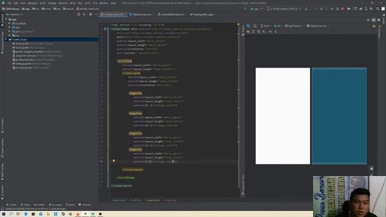Click the collapse all icon in Project panel
Viewport: 386px width, 217px height.
point(84,14)
